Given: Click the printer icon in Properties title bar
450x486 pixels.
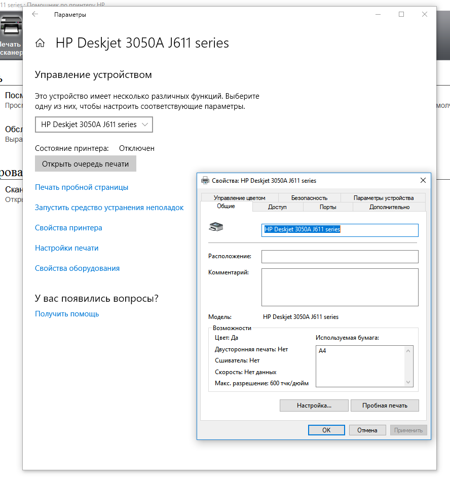Looking at the screenshot, I should [x=205, y=180].
